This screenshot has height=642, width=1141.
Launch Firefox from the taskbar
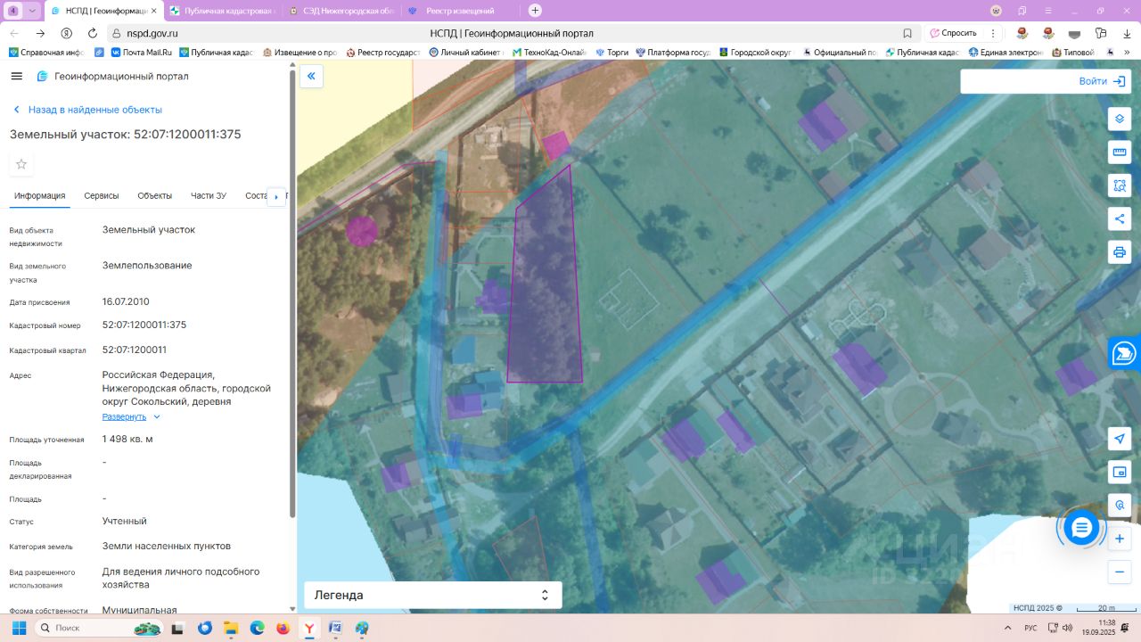pos(283,628)
